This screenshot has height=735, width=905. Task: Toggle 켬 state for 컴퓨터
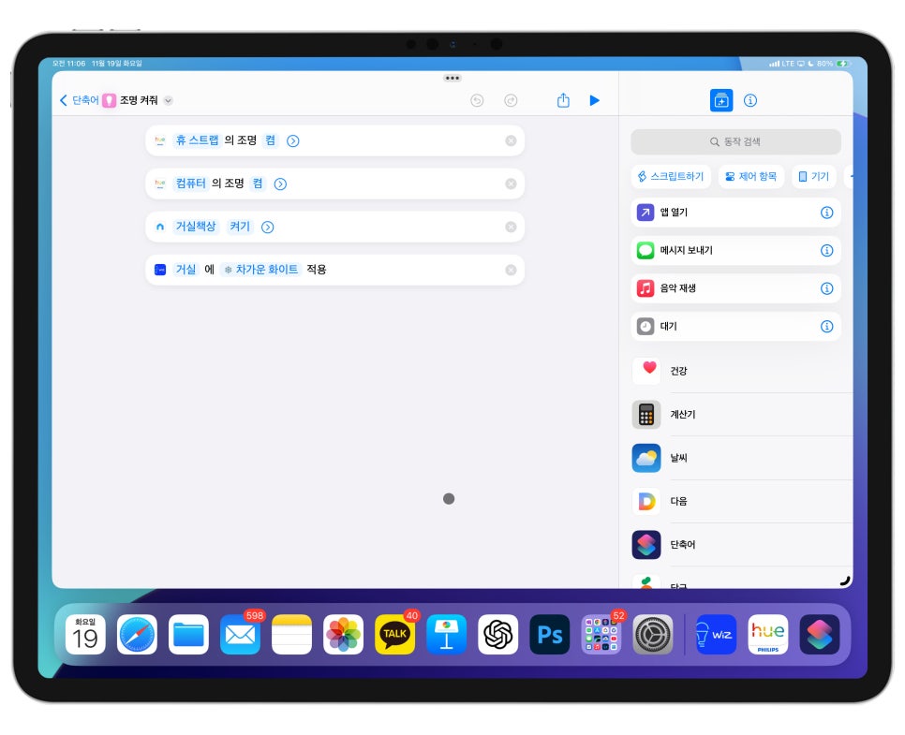click(x=258, y=184)
